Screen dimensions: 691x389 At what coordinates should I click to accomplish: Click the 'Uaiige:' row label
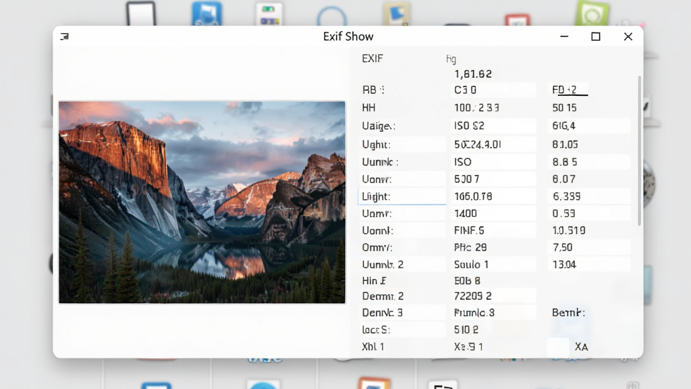click(x=379, y=126)
